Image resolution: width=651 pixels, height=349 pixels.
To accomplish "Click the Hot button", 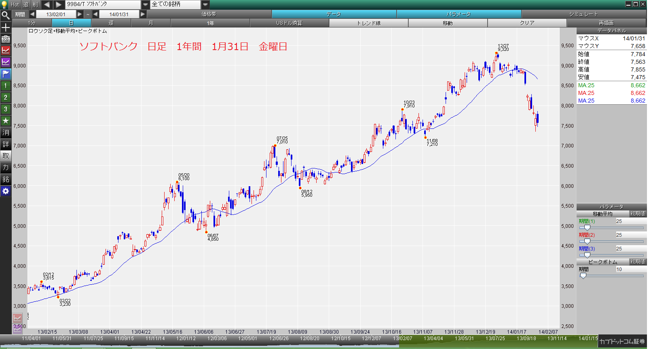I will click(15, 4).
